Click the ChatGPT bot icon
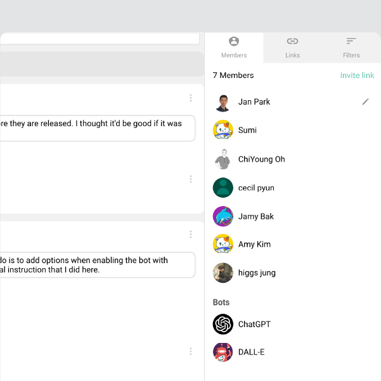The image size is (381, 381). [223, 324]
